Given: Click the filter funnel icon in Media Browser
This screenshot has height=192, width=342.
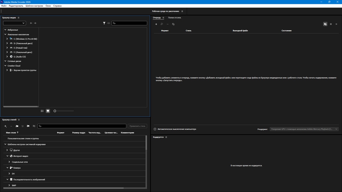Looking at the screenshot, I should (104, 23).
